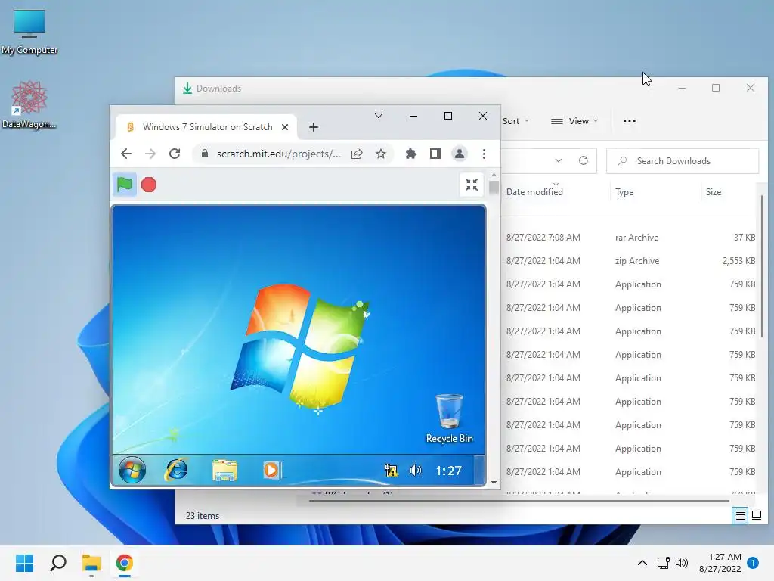Switch Downloads to large thumbnails view

click(x=756, y=516)
